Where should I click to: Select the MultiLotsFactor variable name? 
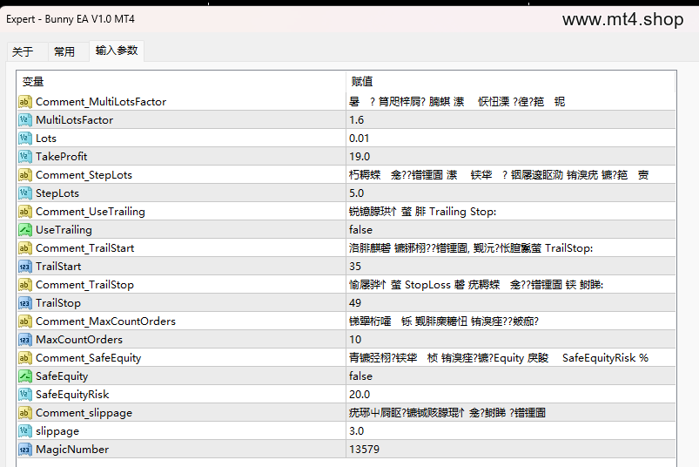(x=75, y=120)
